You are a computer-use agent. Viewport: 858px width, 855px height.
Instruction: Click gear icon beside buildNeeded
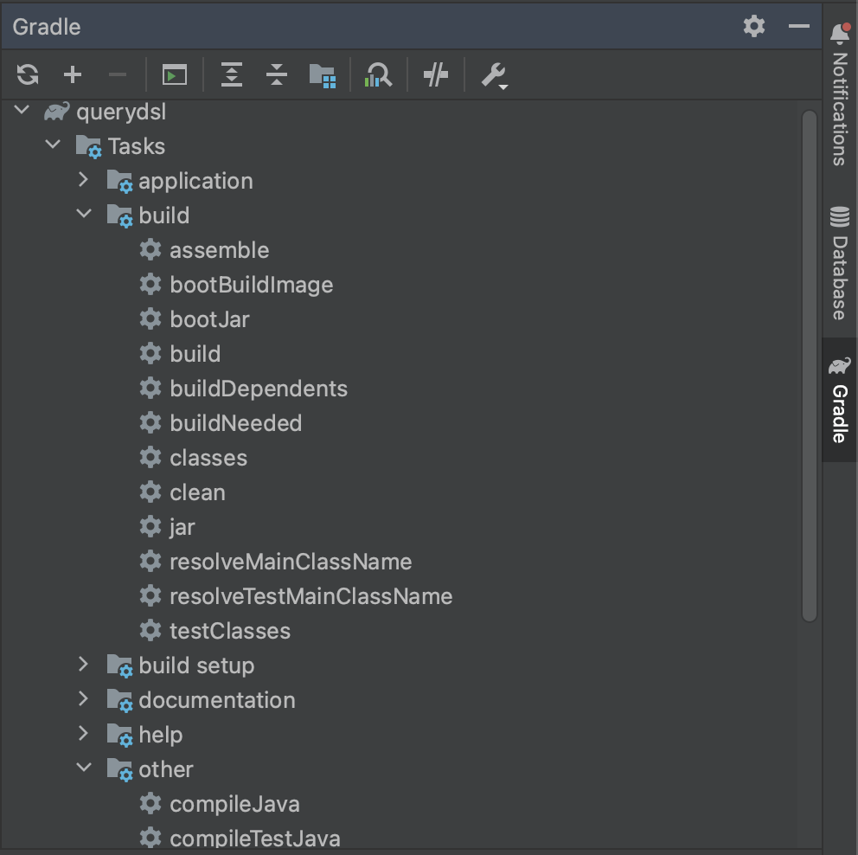(x=150, y=422)
